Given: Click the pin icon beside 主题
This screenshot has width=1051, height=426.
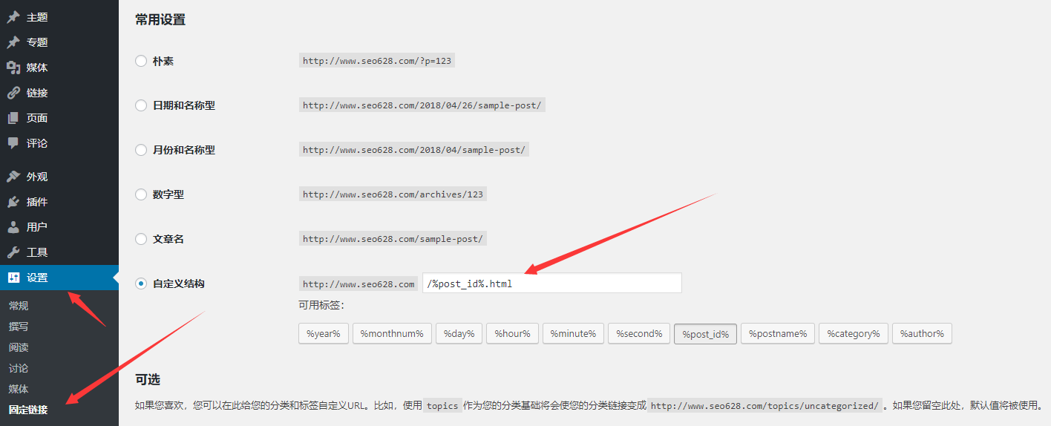Looking at the screenshot, I should (x=13, y=17).
